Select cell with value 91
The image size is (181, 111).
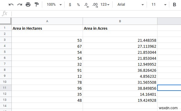coord(47,70)
